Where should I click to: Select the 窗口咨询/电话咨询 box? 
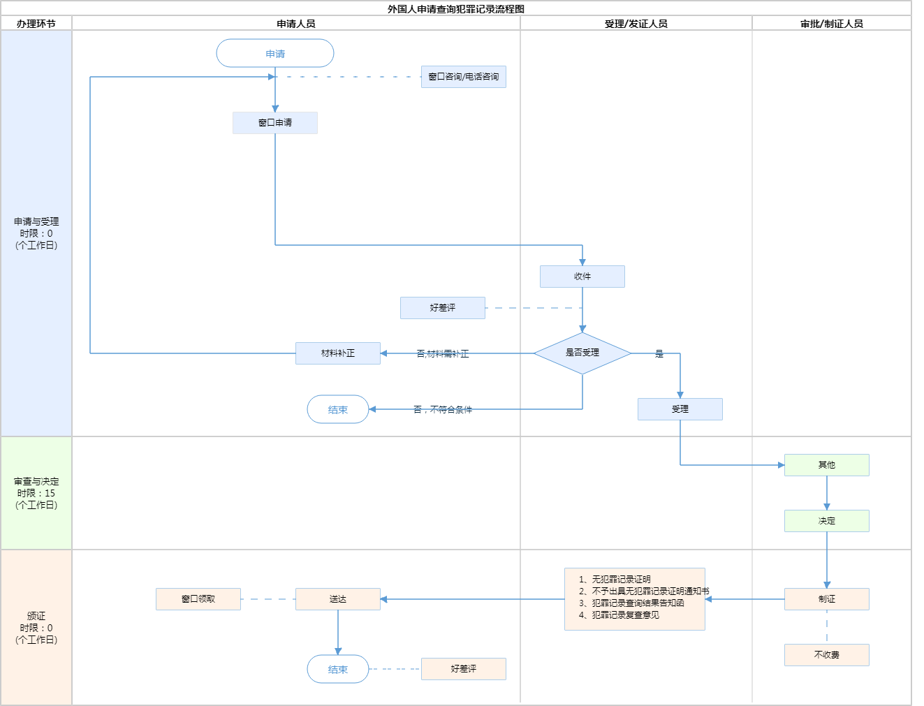tap(463, 77)
